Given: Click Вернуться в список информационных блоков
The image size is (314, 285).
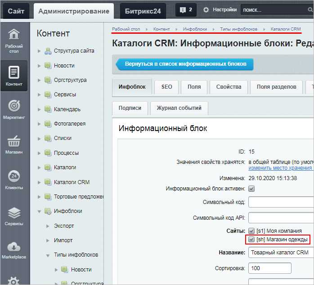Looking at the screenshot, I should pyautogui.click(x=184, y=64).
